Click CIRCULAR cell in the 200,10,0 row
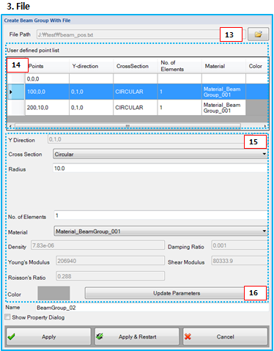274x351 pixels. pos(136,108)
